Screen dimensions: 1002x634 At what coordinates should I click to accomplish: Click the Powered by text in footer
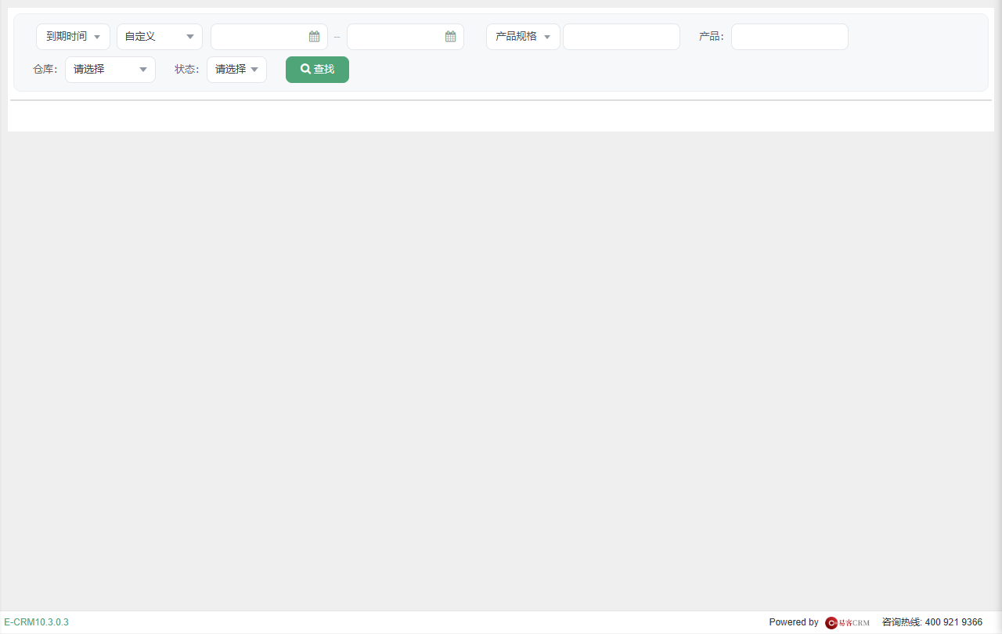coord(794,622)
